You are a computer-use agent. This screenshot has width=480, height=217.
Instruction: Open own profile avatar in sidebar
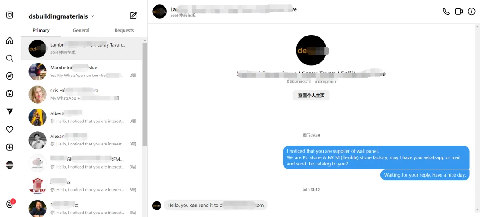10,165
